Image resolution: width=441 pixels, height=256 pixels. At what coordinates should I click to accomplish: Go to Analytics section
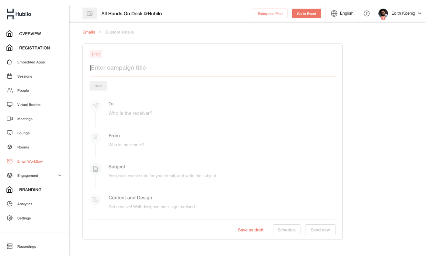[25, 204]
